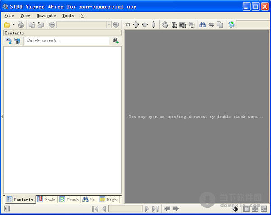
Task: Open the View menu
Action: tap(25, 16)
